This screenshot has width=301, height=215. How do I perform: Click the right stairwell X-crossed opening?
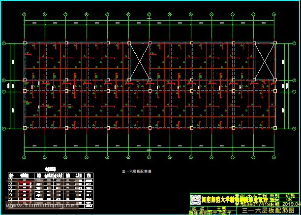265,61
